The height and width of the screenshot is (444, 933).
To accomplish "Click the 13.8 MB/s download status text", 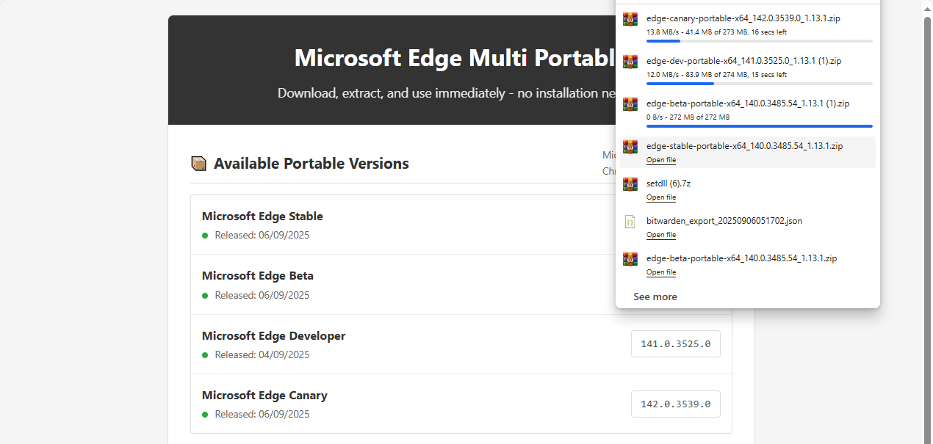I will pyautogui.click(x=717, y=32).
